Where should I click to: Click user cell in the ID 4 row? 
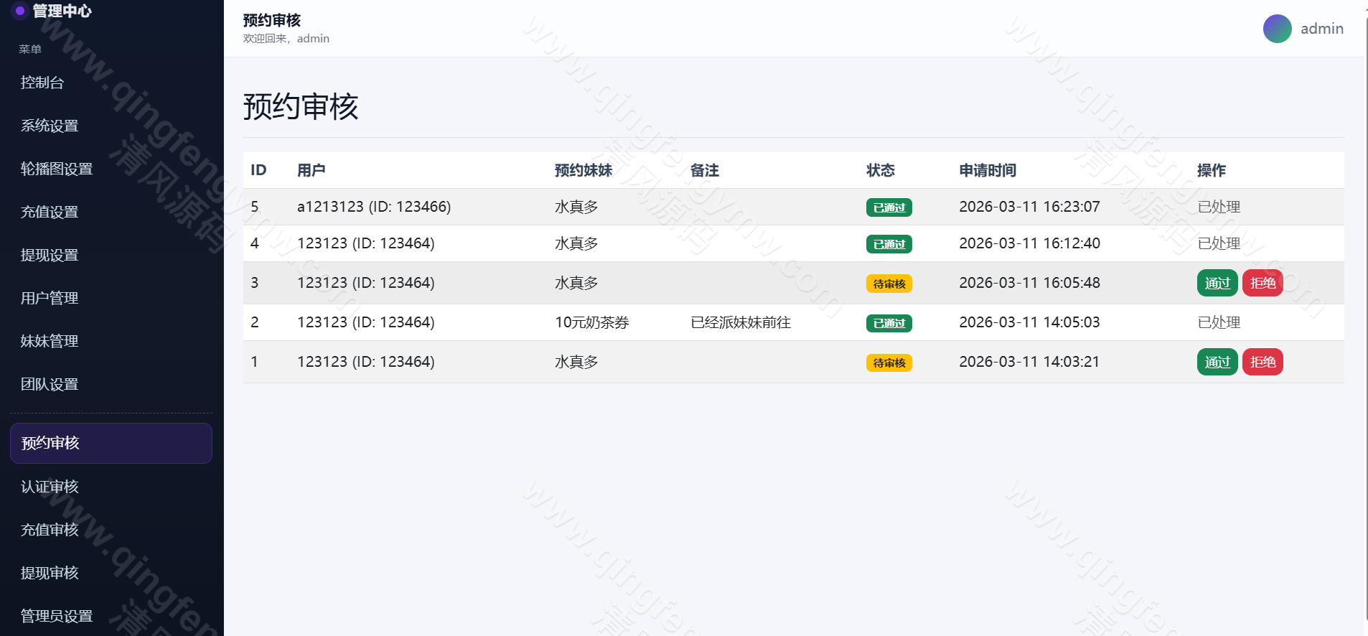coord(365,243)
